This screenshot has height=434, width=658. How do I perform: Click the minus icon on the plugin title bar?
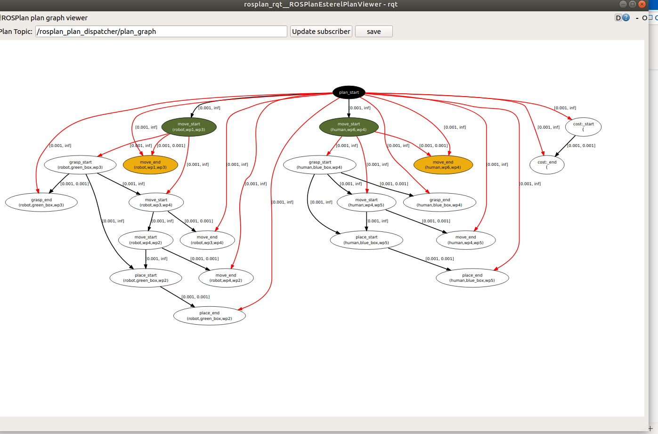636,18
